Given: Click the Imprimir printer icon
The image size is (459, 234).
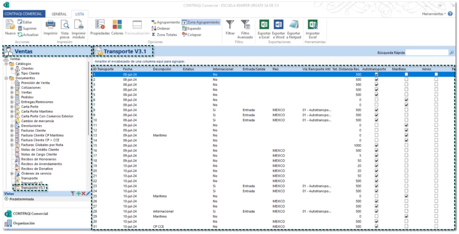Looking at the screenshot, I should [51, 25].
